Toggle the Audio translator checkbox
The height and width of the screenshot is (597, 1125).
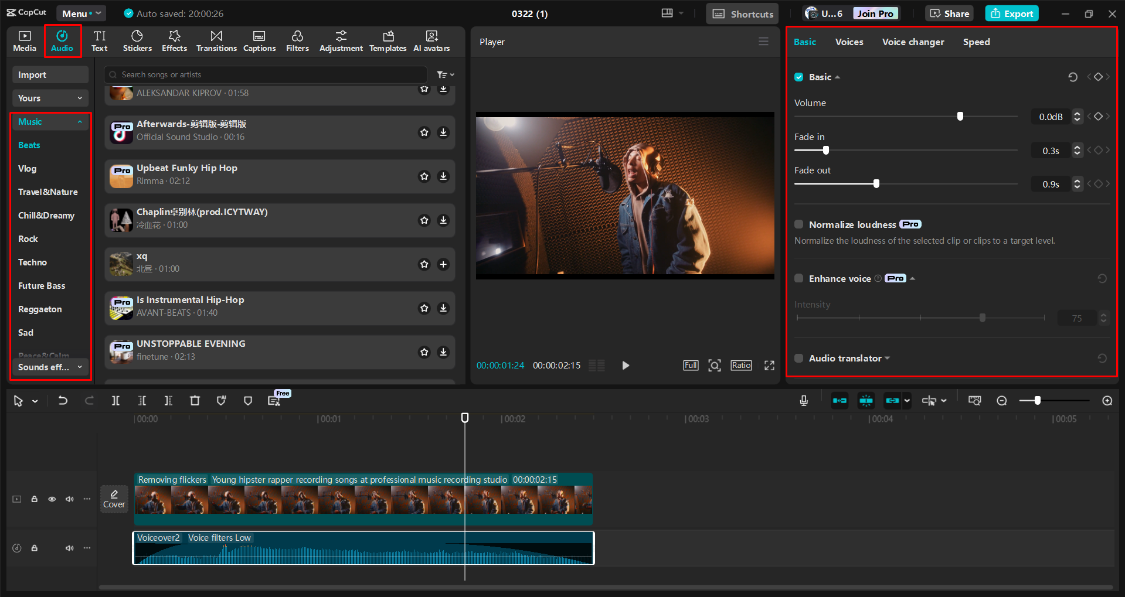[x=798, y=358]
